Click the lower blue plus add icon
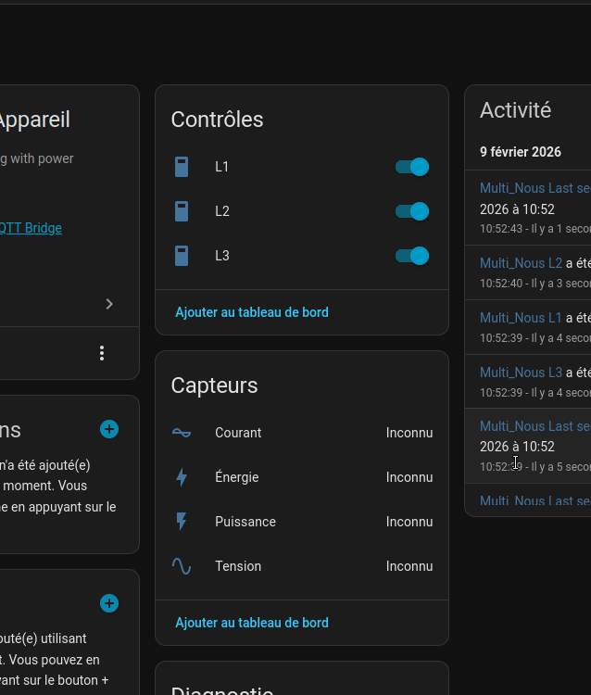This screenshot has width=591, height=695. [109, 603]
